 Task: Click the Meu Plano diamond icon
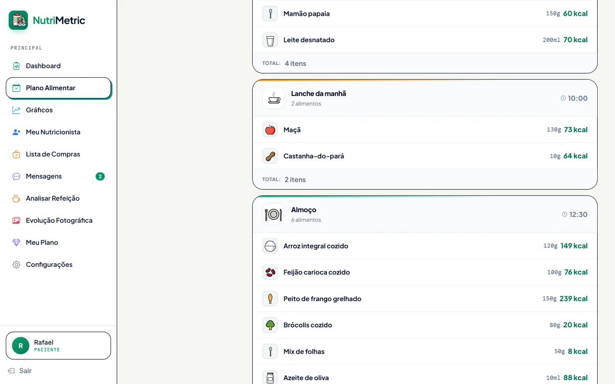[16, 242]
